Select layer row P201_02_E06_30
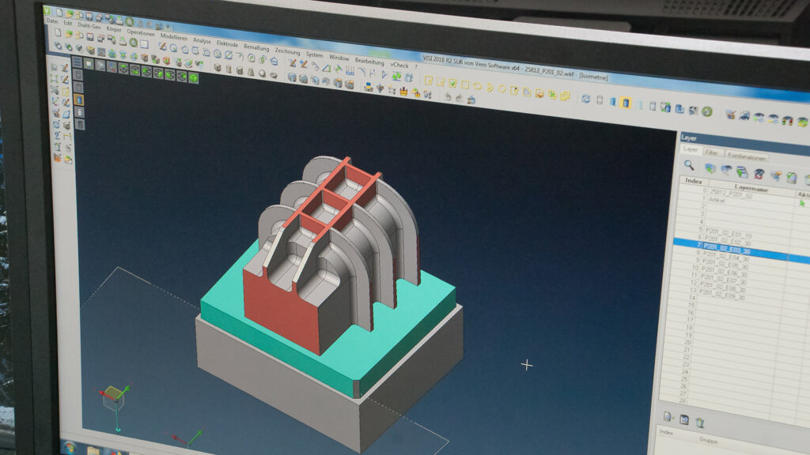Viewport: 810px width, 455px height. [x=724, y=273]
